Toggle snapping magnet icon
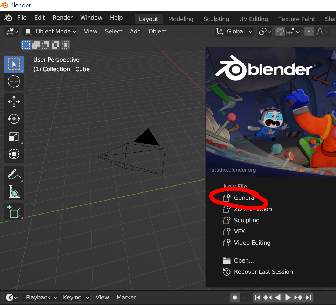The height and width of the screenshot is (305, 336). coord(280,32)
